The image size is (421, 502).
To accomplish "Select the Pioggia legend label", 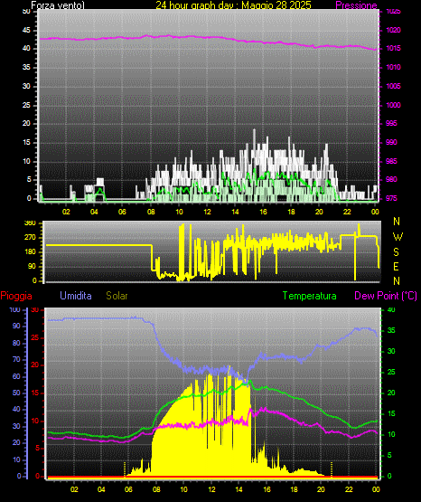I will point(16,296).
